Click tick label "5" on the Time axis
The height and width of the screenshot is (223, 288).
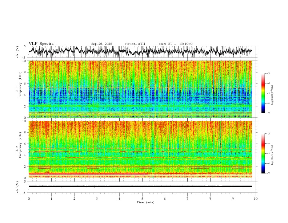[x=142, y=199]
